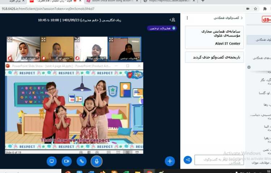Toggle the webcam sharing button

tap(66, 161)
